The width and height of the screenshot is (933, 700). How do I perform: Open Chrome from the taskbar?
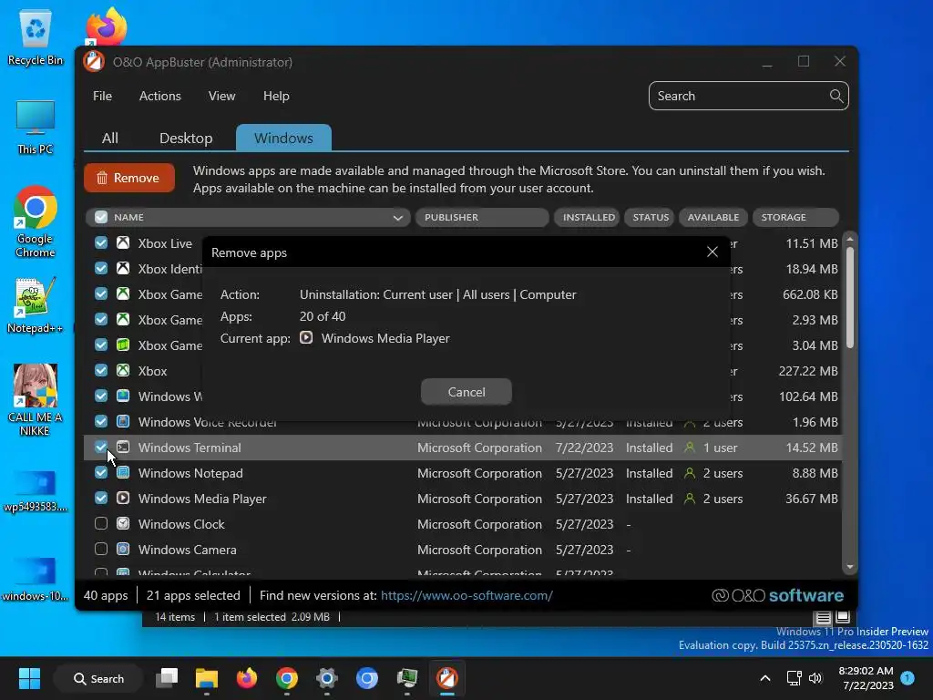tap(287, 678)
